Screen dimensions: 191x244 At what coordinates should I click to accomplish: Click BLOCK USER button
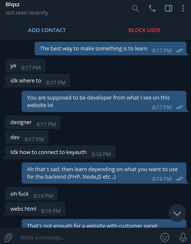coord(144,30)
